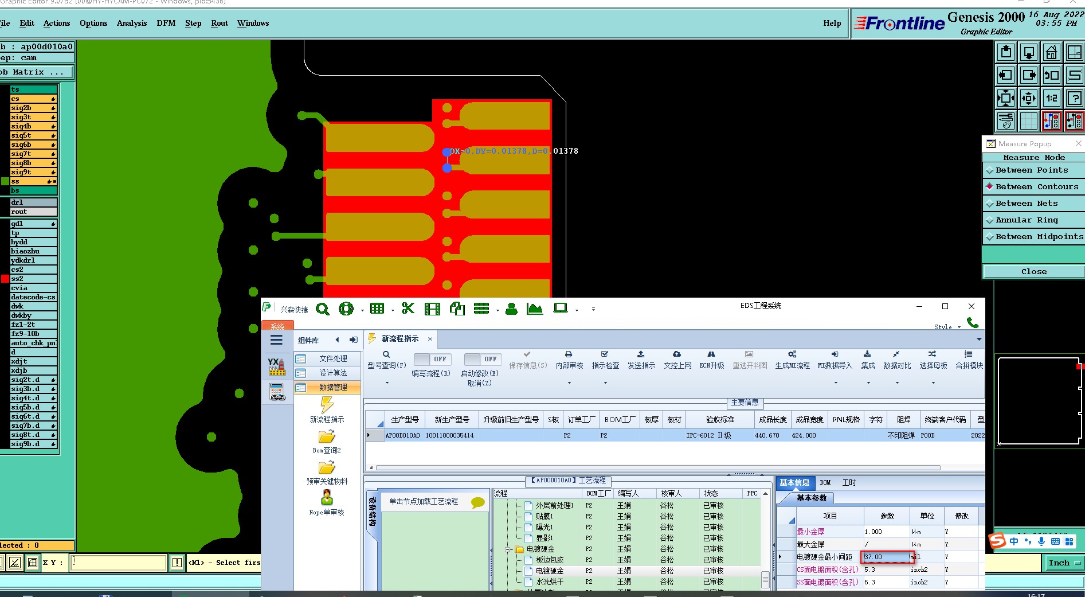Click the pan-down arrow icon in Genesis
The width and height of the screenshot is (1085, 597).
[x=1029, y=52]
